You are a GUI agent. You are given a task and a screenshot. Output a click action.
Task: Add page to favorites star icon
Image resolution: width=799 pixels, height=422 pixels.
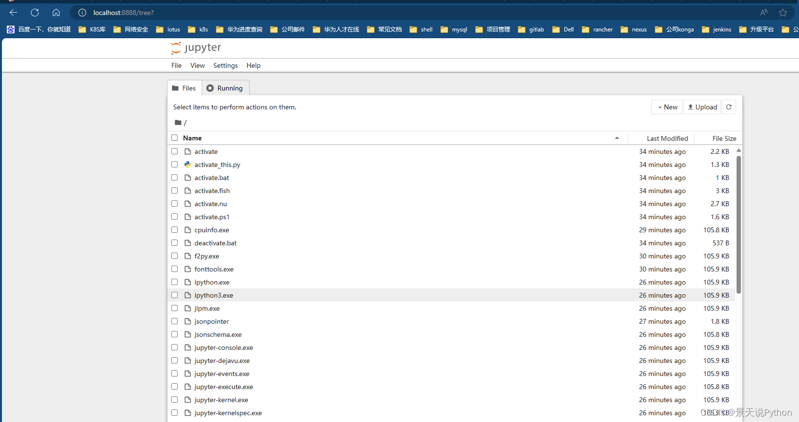pyautogui.click(x=783, y=13)
